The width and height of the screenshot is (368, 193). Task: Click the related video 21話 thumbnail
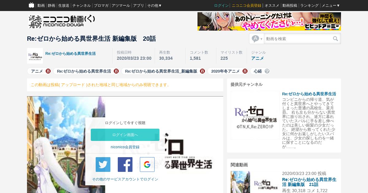pos(255,182)
